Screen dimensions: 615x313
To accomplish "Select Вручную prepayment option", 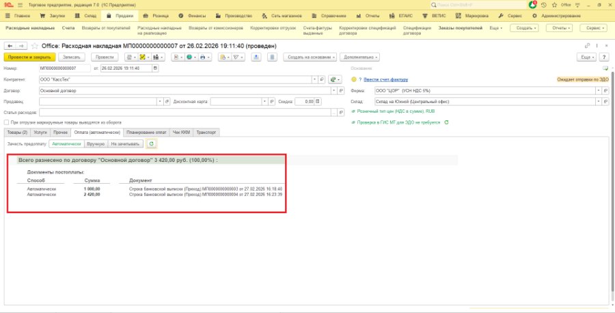I will point(96,144).
